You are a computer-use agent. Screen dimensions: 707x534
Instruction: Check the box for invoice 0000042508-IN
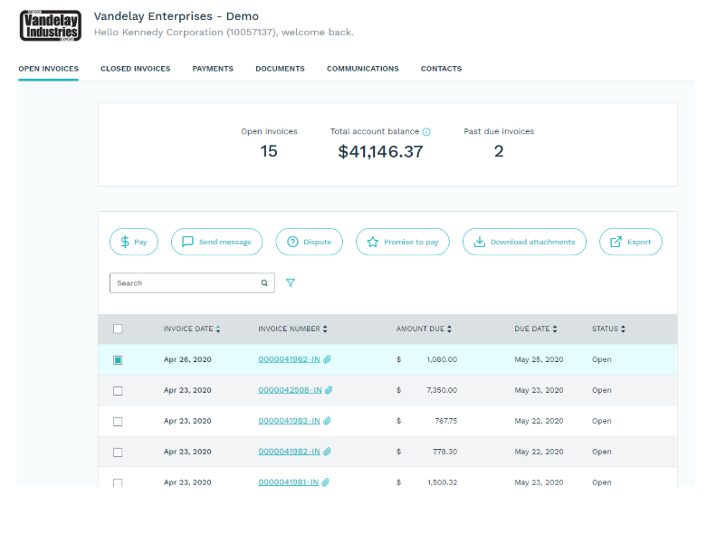[x=118, y=391]
